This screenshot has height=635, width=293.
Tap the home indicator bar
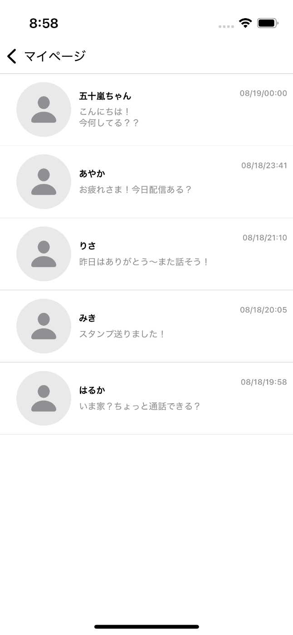tap(146, 626)
